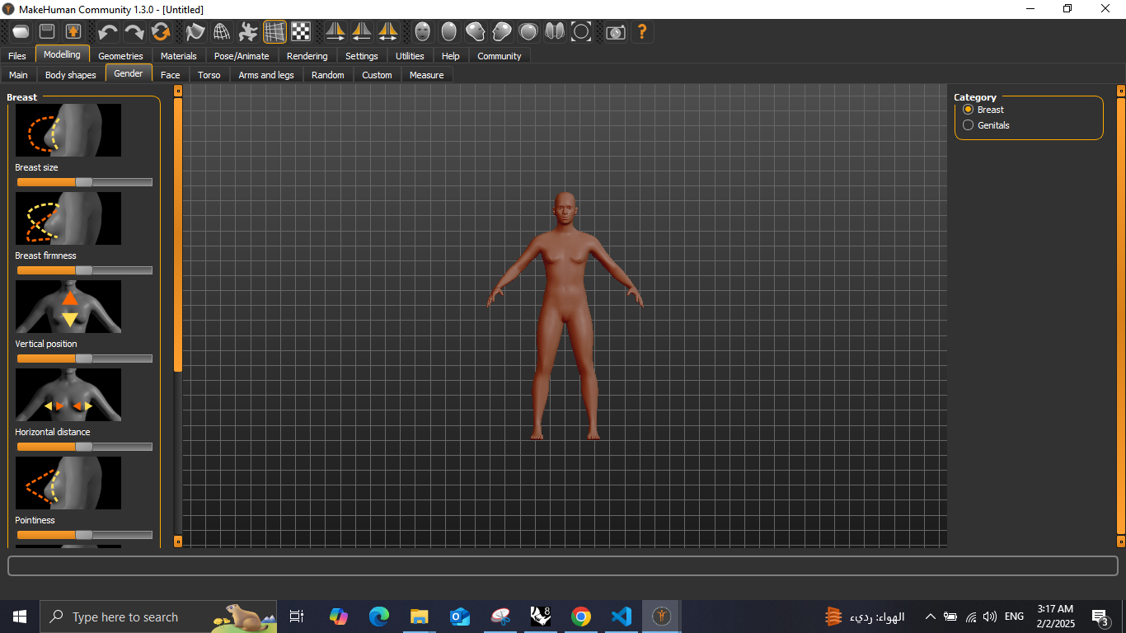1126x633 pixels.
Task: Apply symmetry right-to-left icon
Action: [335, 32]
